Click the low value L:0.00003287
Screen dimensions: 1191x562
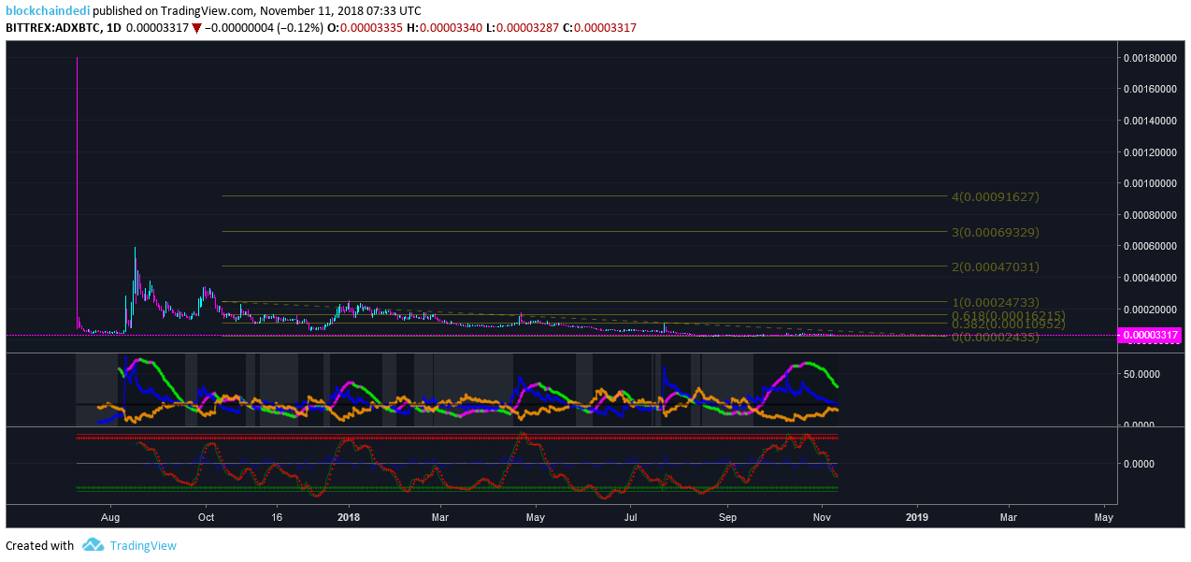click(523, 28)
